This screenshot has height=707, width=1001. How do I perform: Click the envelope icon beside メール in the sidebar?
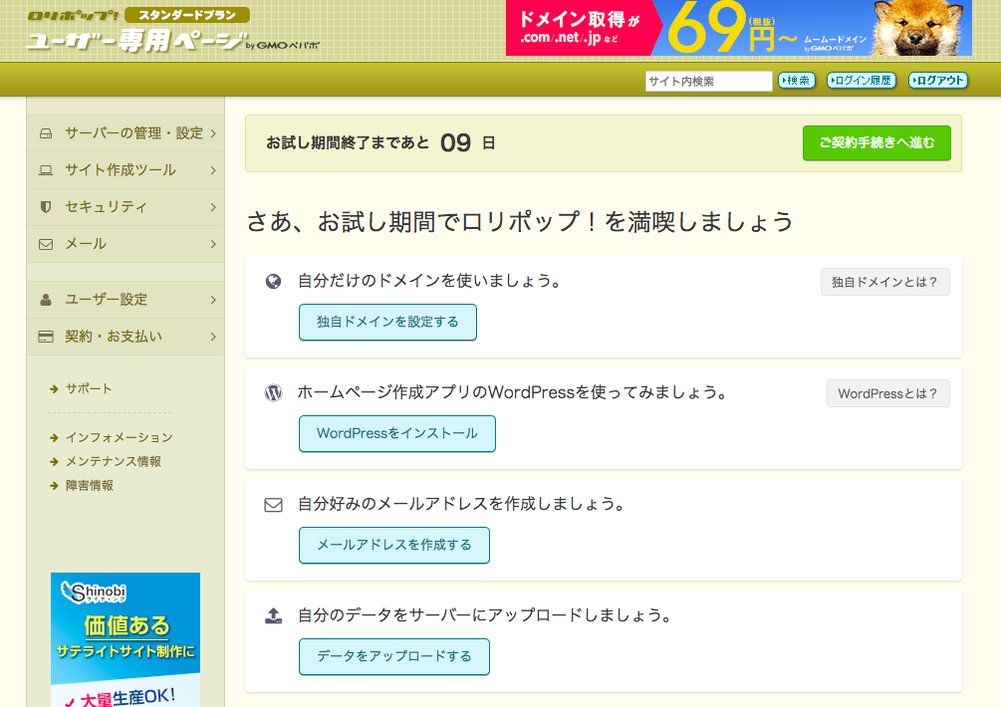tap(46, 244)
